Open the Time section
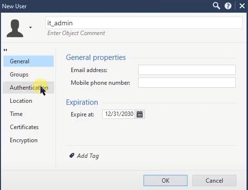 [x=28, y=114]
